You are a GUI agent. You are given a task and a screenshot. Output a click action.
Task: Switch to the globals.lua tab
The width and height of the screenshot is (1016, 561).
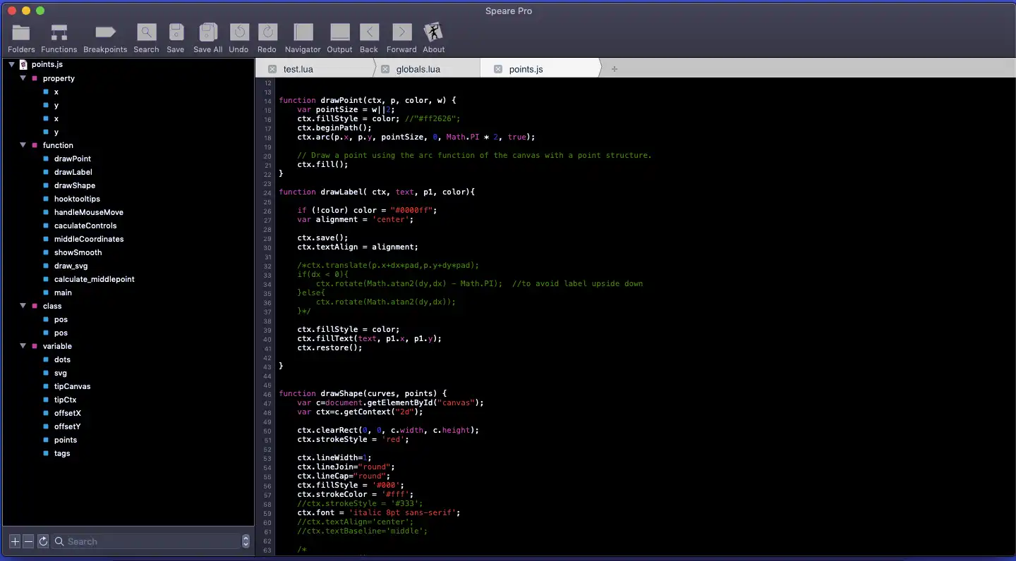418,69
